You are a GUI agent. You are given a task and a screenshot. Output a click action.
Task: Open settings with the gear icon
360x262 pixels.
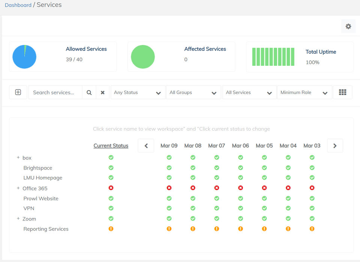[x=348, y=26]
